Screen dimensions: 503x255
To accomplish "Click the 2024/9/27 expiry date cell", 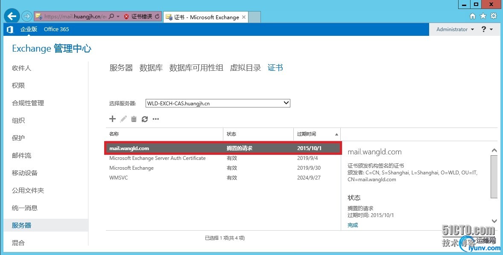I will (x=309, y=177).
